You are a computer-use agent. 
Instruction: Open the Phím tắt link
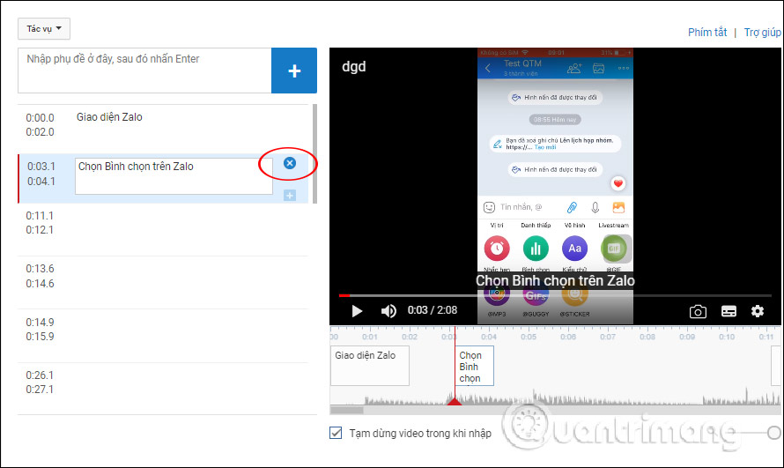click(x=707, y=32)
